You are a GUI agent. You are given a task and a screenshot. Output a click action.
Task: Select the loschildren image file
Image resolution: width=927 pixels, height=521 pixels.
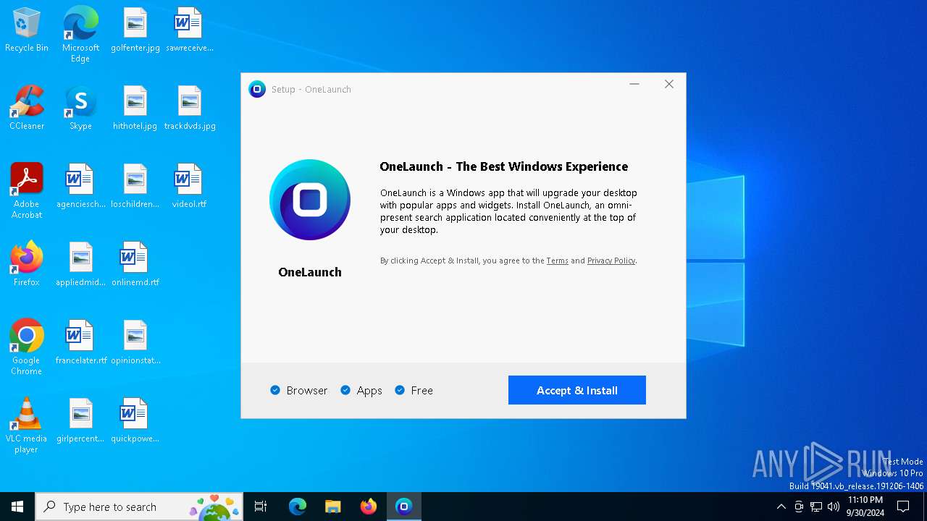135,186
